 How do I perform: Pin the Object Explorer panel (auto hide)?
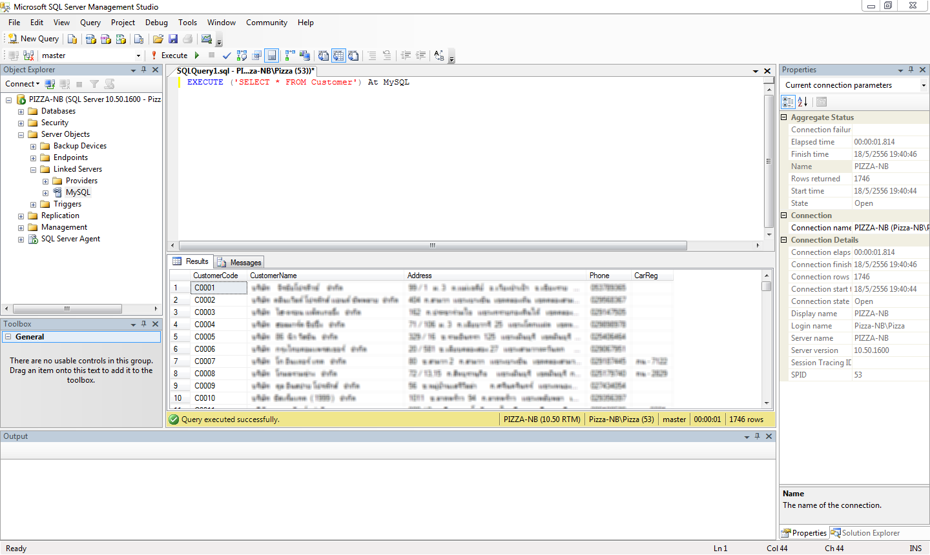click(144, 70)
